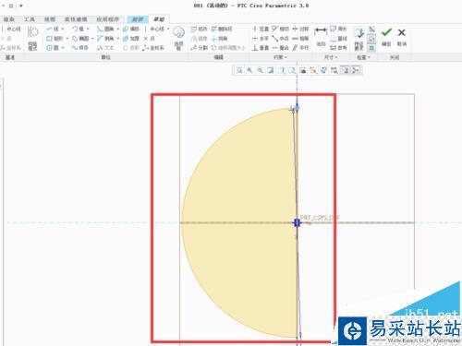Apply the 相切 tangent constraint
The image size is (462, 346).
[x=280, y=29]
